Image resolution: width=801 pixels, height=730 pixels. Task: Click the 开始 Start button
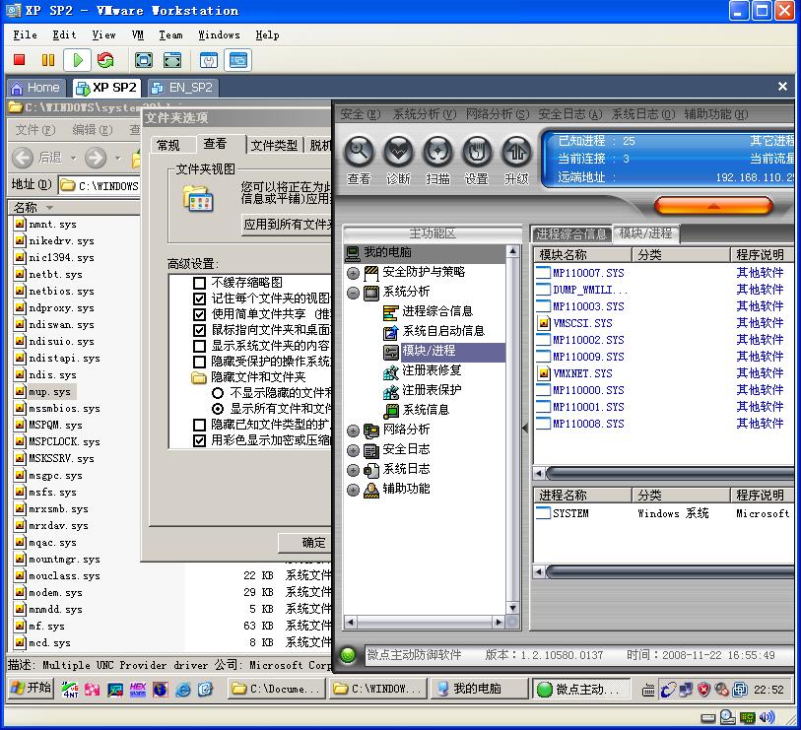32,688
